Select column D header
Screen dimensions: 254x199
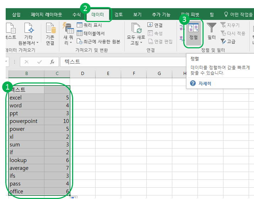[x=82, y=74]
